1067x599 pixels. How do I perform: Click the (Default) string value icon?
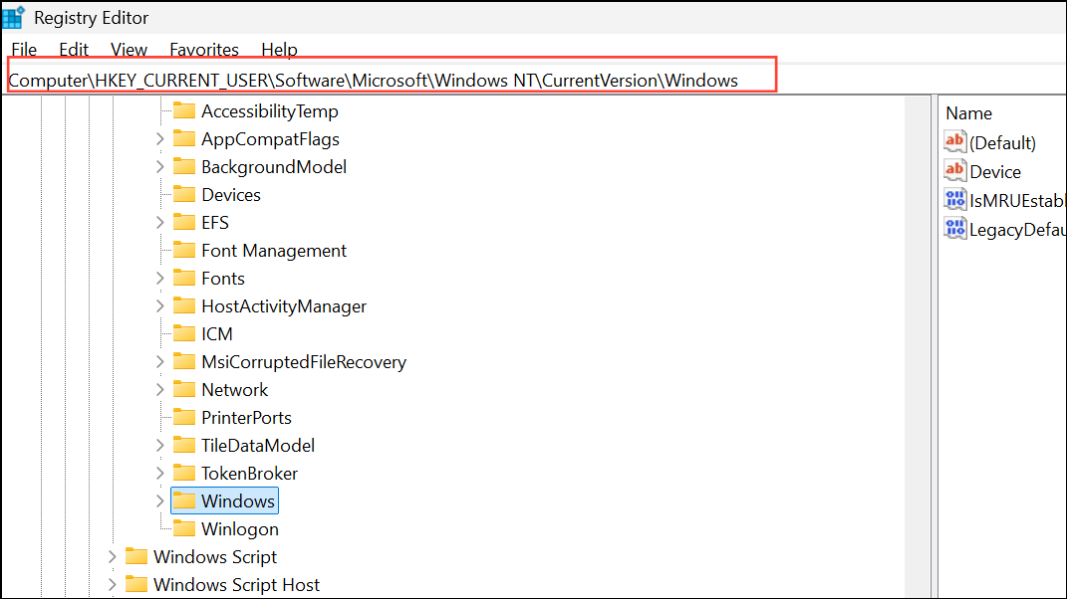pos(954,141)
